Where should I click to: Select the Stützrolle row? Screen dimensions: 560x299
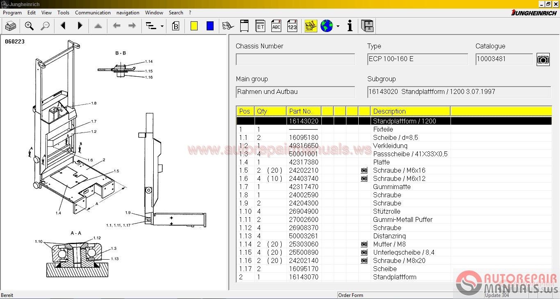[x=394, y=211]
